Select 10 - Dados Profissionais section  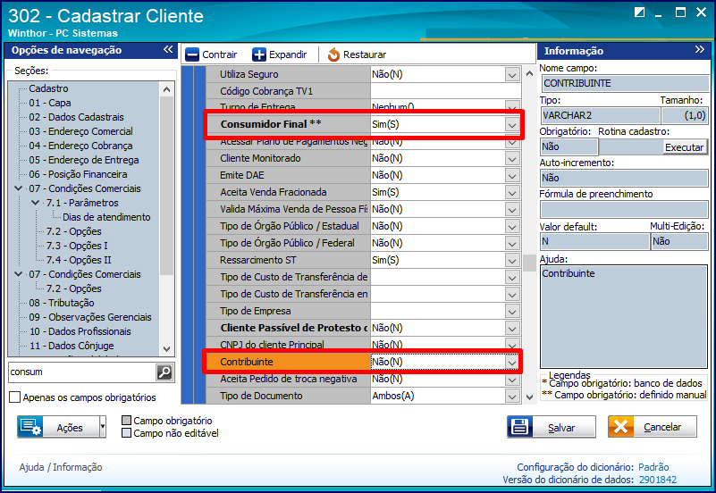tap(80, 331)
